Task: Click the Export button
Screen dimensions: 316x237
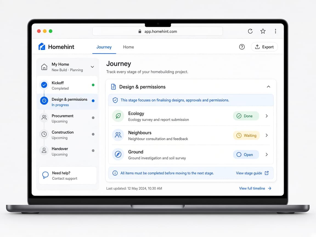Action: tap(264, 47)
